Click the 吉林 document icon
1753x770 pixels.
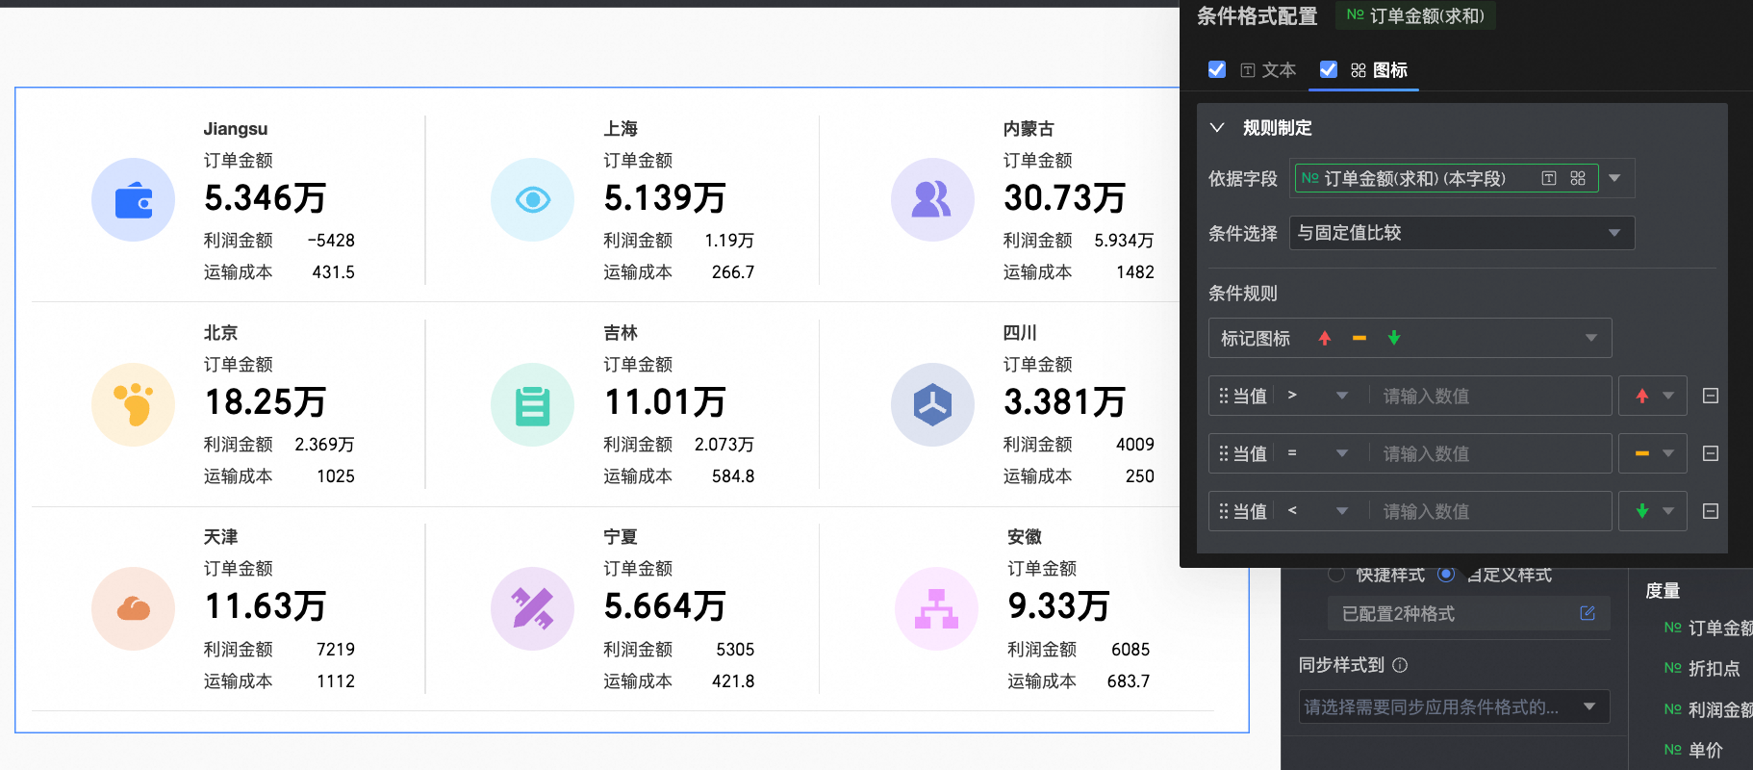click(532, 404)
